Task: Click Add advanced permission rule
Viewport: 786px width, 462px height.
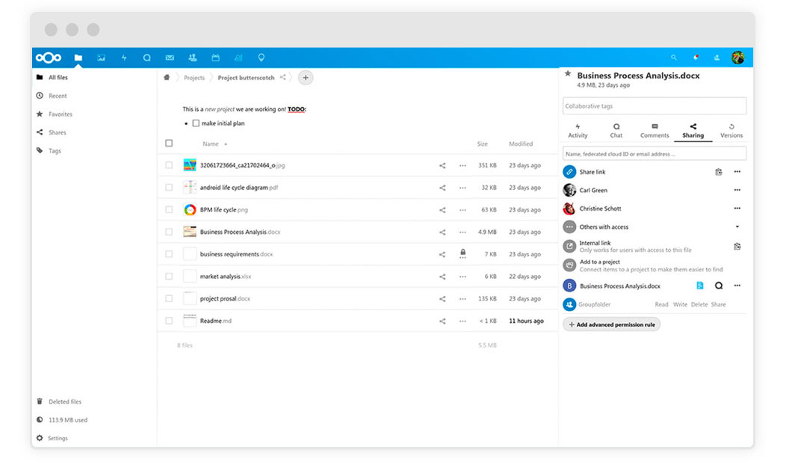Action: [612, 324]
